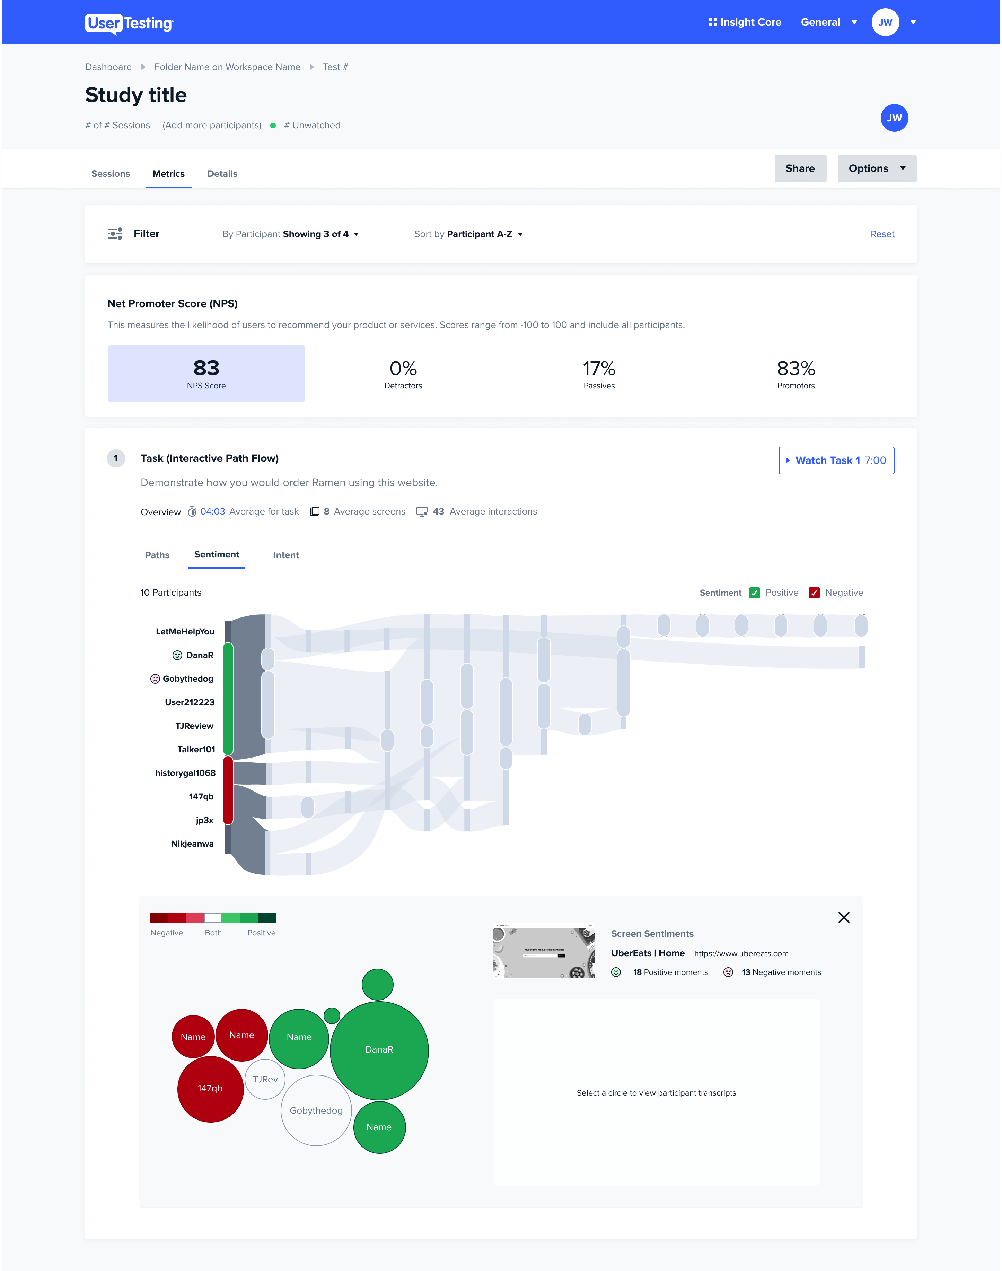The height and width of the screenshot is (1271, 1002).
Task: Click the Reset filter link
Action: tap(882, 234)
